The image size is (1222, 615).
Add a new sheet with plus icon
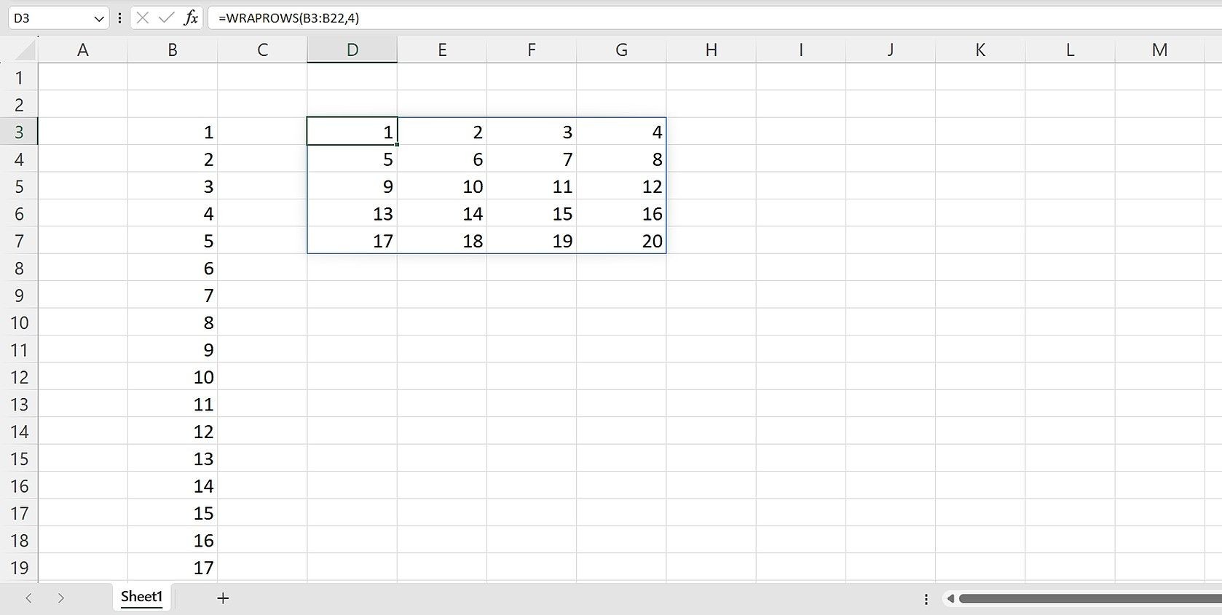pyautogui.click(x=223, y=598)
